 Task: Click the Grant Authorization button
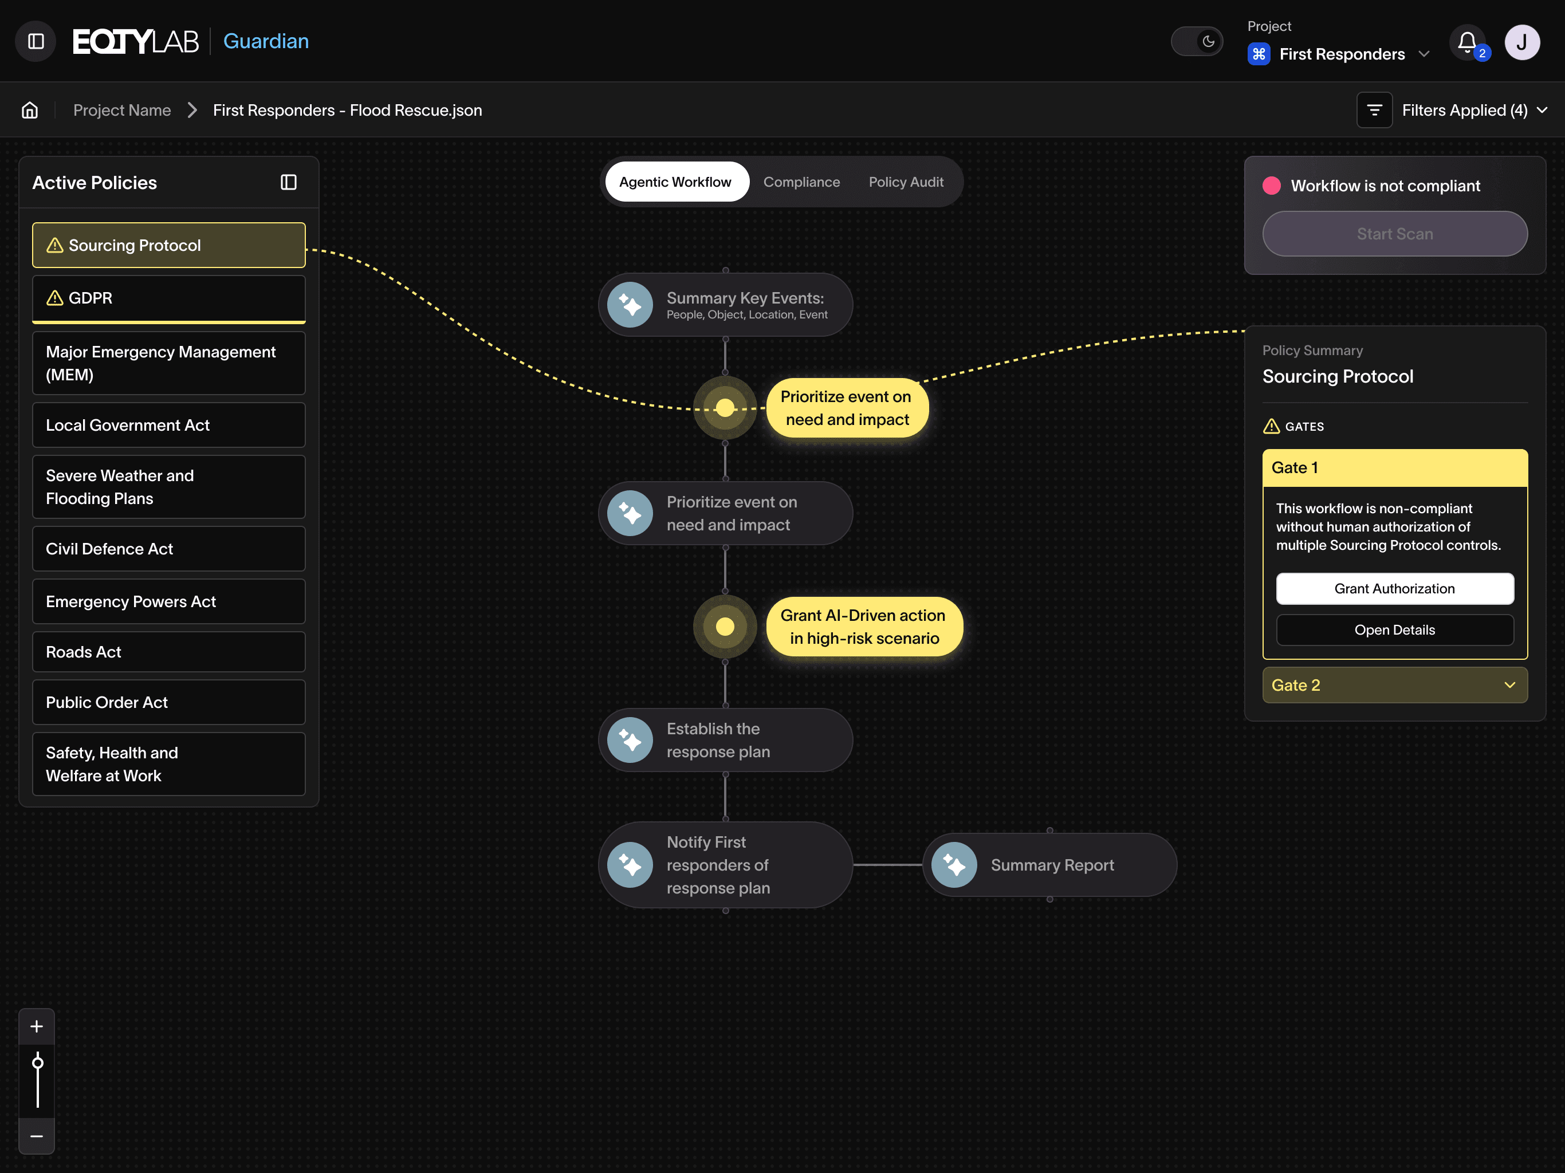tap(1394, 589)
